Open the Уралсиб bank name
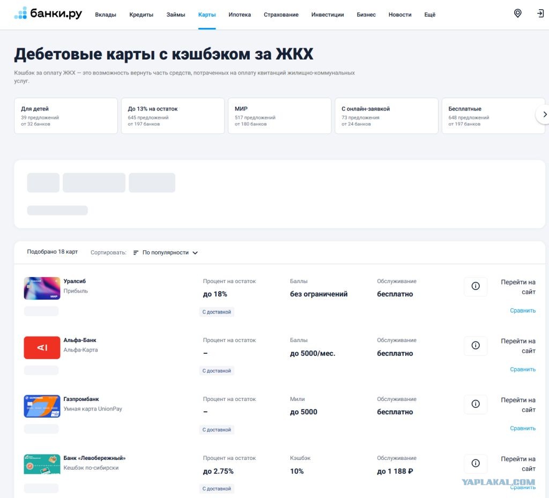The width and height of the screenshot is (549, 498). [75, 281]
